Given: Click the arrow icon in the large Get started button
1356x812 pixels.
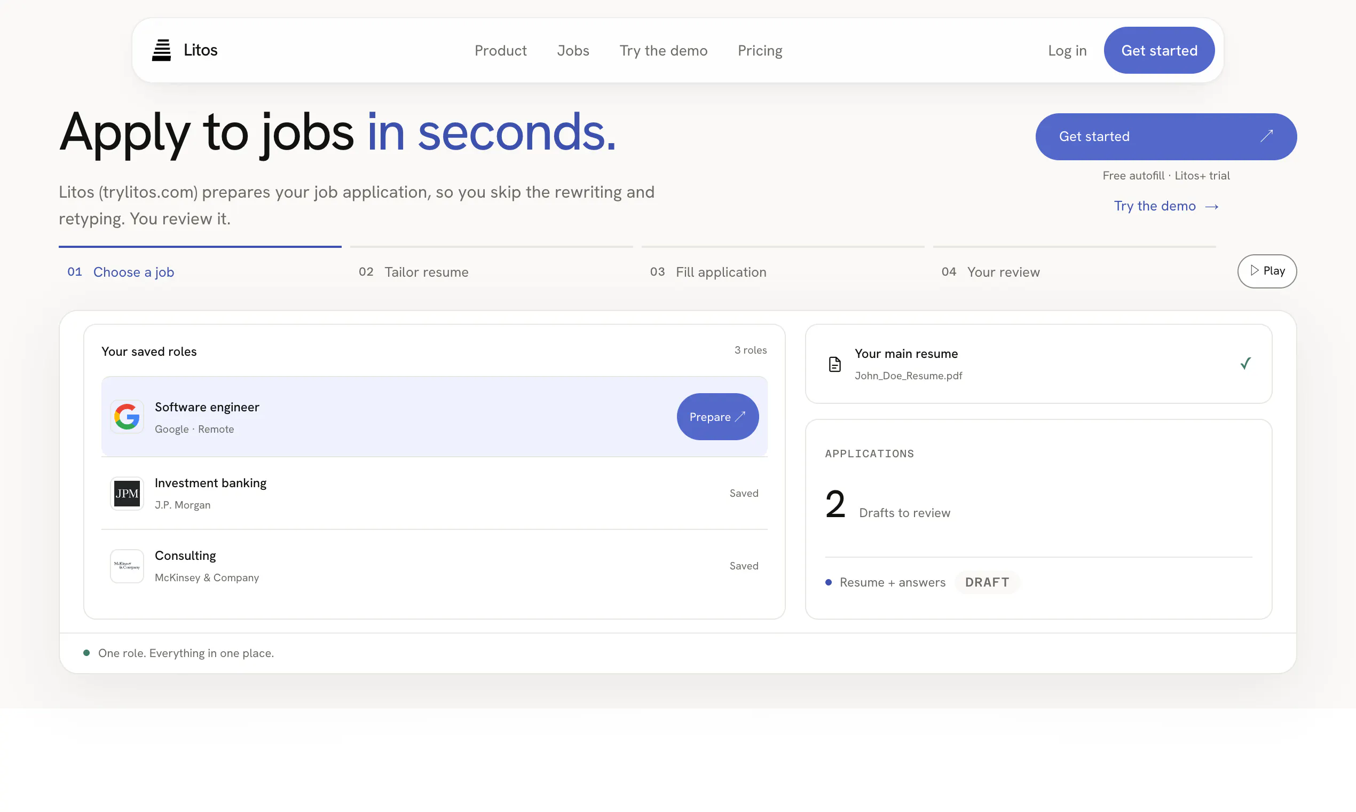Looking at the screenshot, I should (x=1266, y=136).
